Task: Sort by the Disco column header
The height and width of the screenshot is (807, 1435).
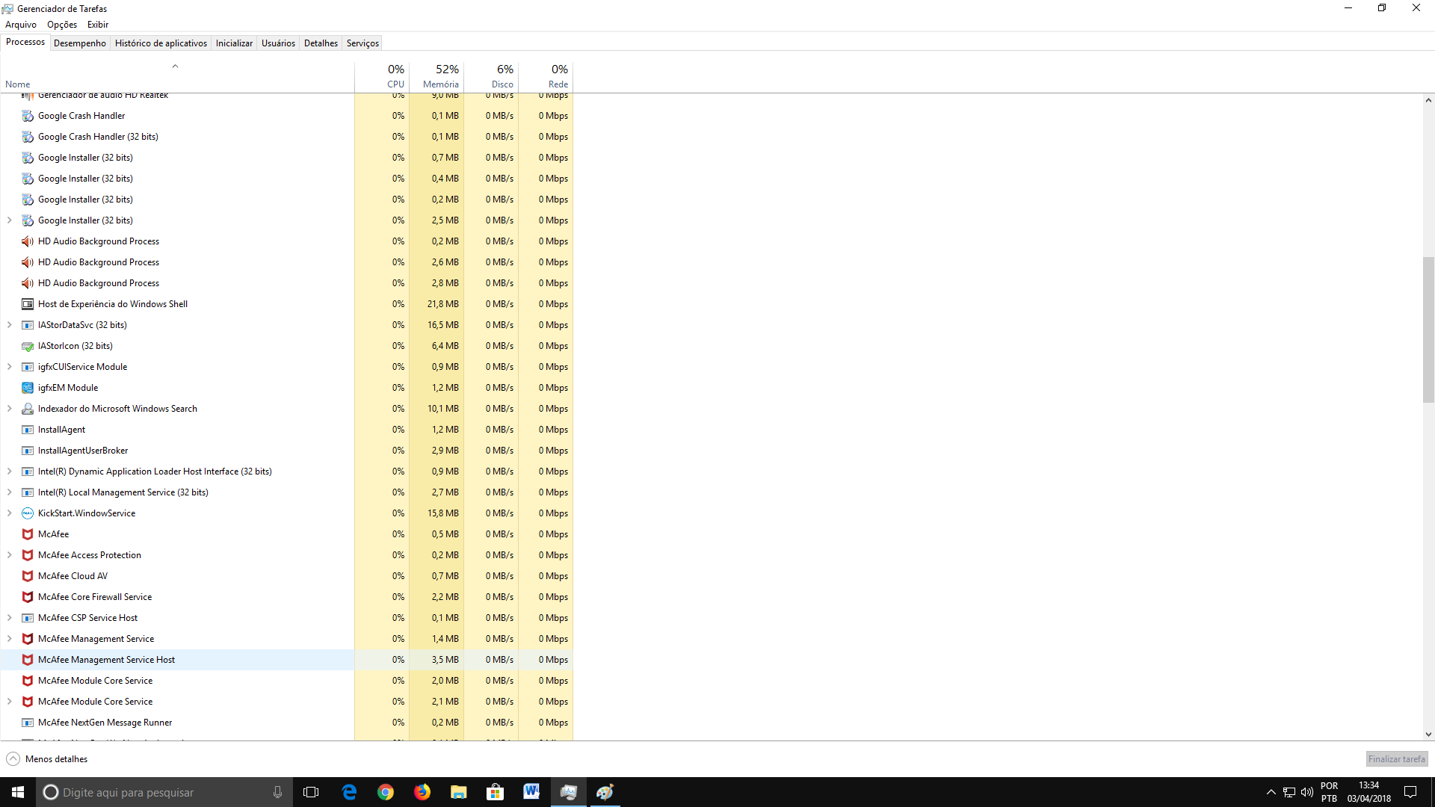Action: click(x=491, y=77)
